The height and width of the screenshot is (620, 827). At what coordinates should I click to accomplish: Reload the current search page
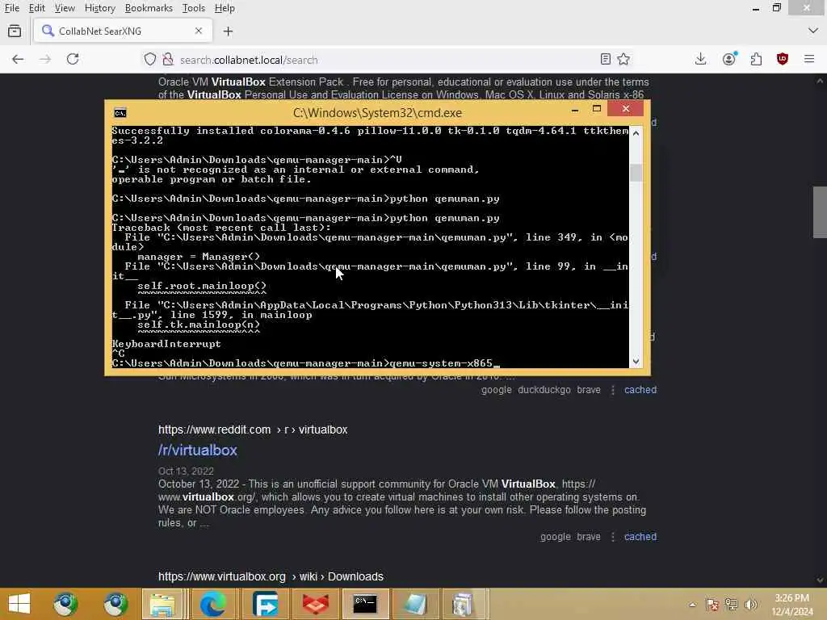pos(73,59)
